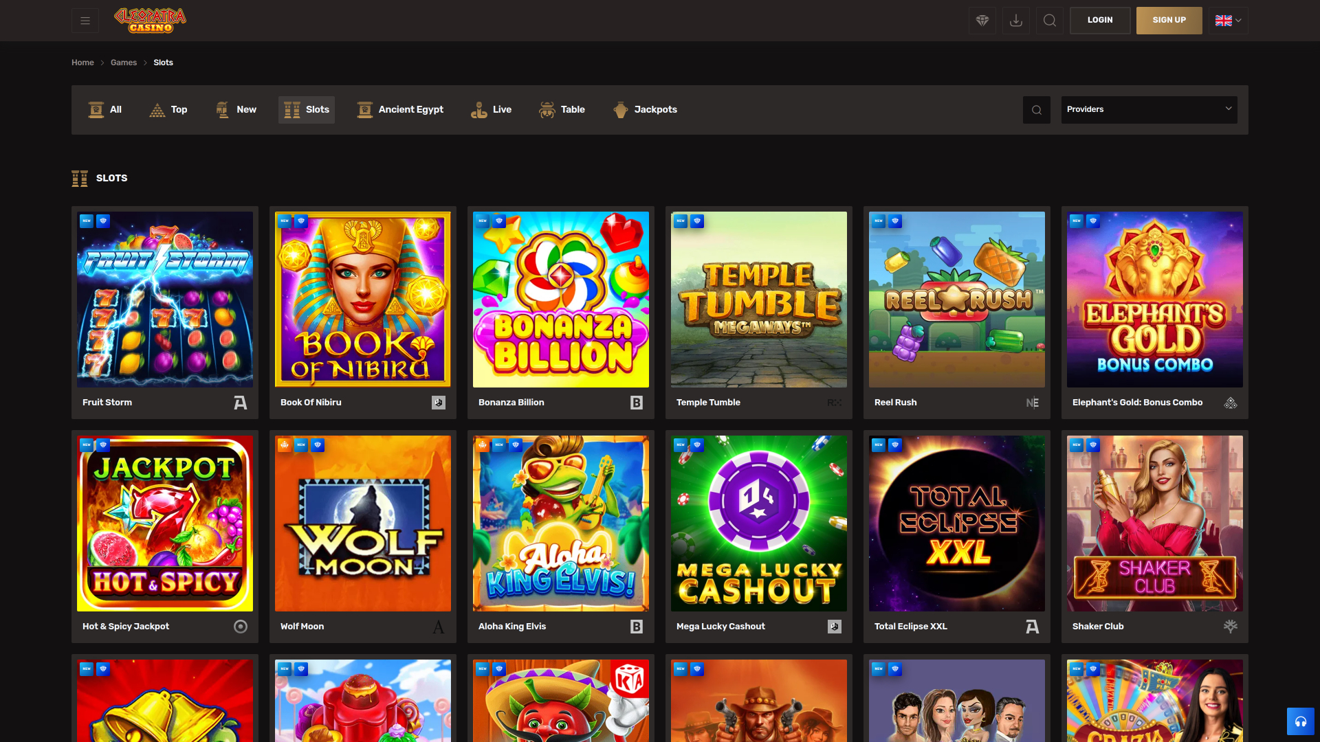Click the search icon beside Providers filter
Viewport: 1320px width, 742px height.
pos(1037,109)
